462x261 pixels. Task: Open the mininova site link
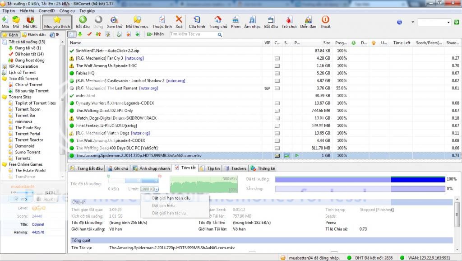click(x=24, y=121)
